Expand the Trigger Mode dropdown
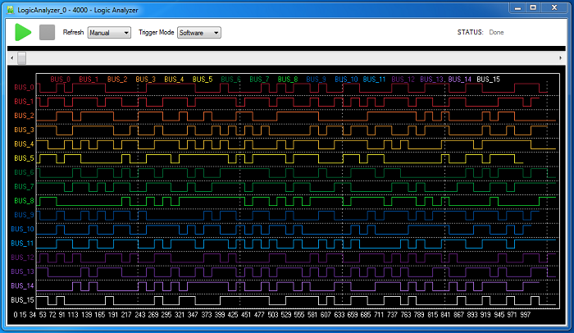The height and width of the screenshot is (333, 574). 199,33
